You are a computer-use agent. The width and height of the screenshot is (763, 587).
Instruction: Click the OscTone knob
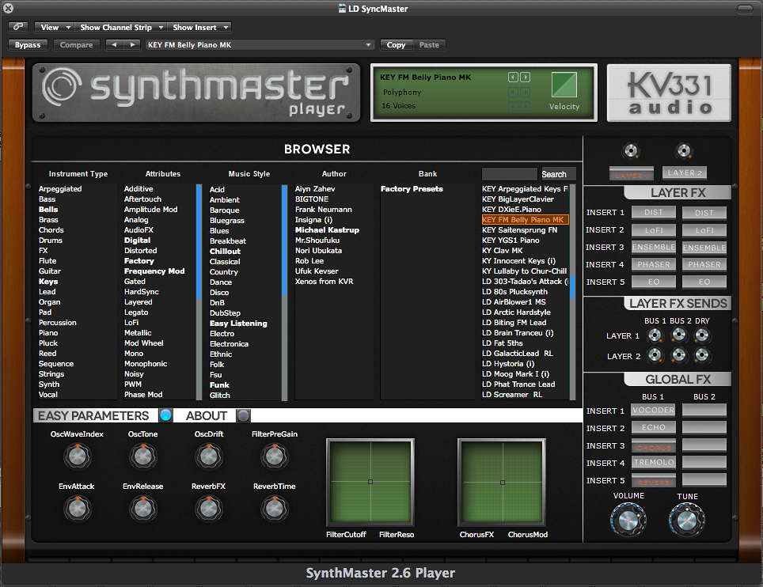[x=142, y=456]
